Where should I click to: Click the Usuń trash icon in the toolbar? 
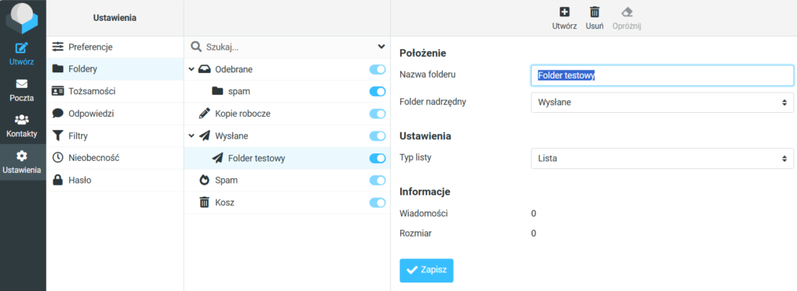(594, 12)
